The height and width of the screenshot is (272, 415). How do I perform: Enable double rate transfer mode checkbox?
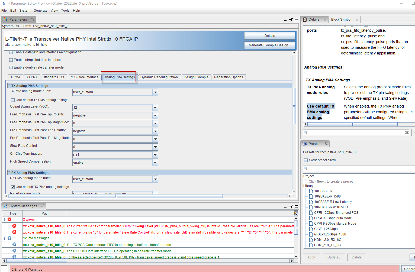11,68
